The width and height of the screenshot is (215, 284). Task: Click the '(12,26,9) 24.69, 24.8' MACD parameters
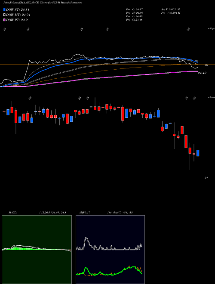tap(52, 213)
